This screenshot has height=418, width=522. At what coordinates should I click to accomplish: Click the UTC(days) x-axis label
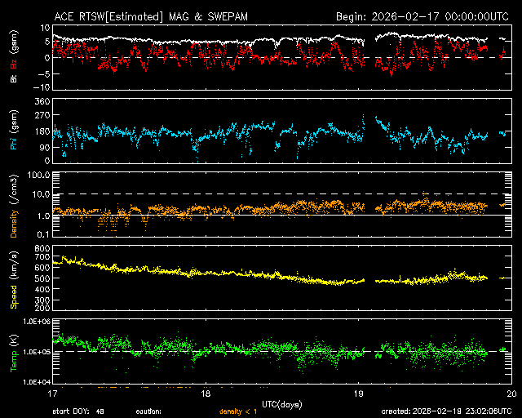point(281,402)
